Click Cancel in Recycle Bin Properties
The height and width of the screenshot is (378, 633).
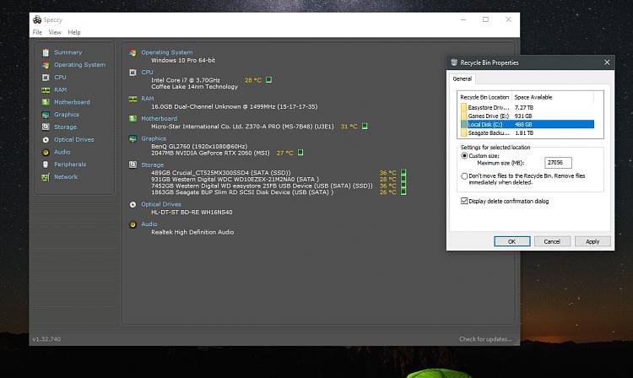point(552,241)
